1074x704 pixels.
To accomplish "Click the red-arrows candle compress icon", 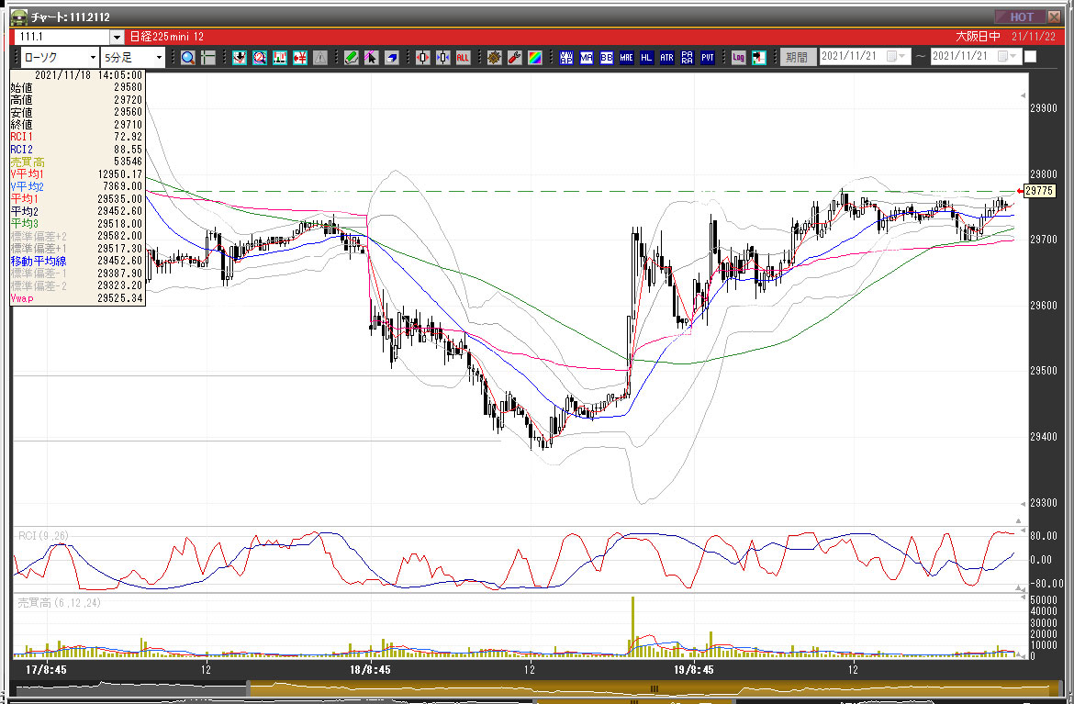I will [422, 58].
